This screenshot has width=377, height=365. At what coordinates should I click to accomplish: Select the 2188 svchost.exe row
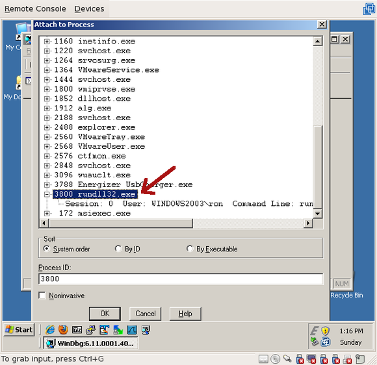point(92,118)
